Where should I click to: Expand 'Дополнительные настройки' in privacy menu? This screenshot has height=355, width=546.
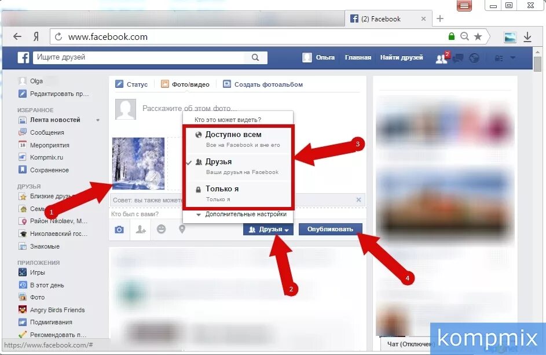pos(241,214)
